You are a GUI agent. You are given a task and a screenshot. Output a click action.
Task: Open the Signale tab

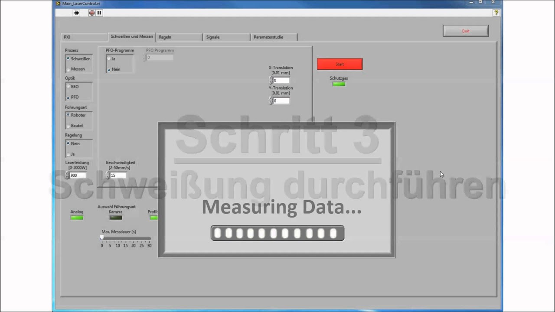pyautogui.click(x=227, y=37)
